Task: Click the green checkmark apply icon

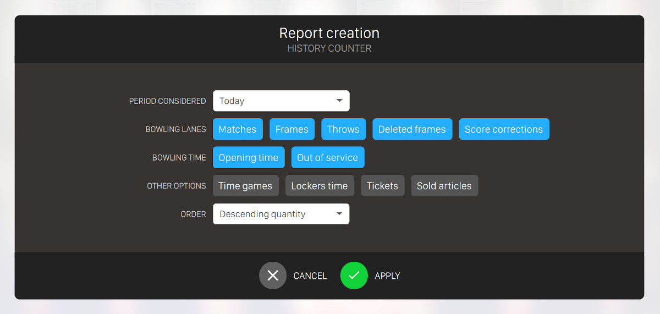Action: [354, 276]
